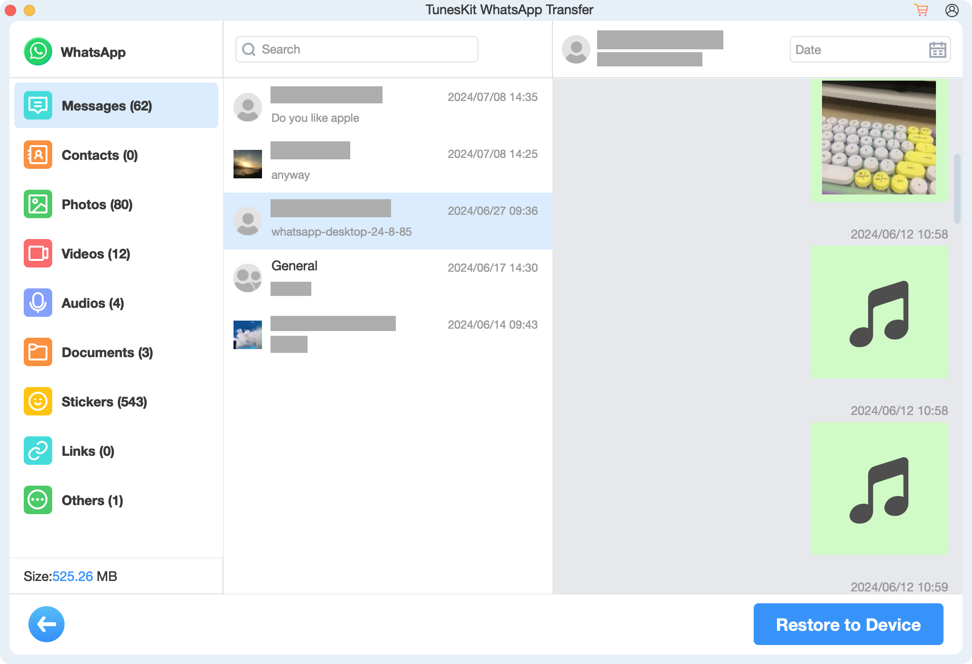
Task: Open the Videos category icon
Action: 37,253
